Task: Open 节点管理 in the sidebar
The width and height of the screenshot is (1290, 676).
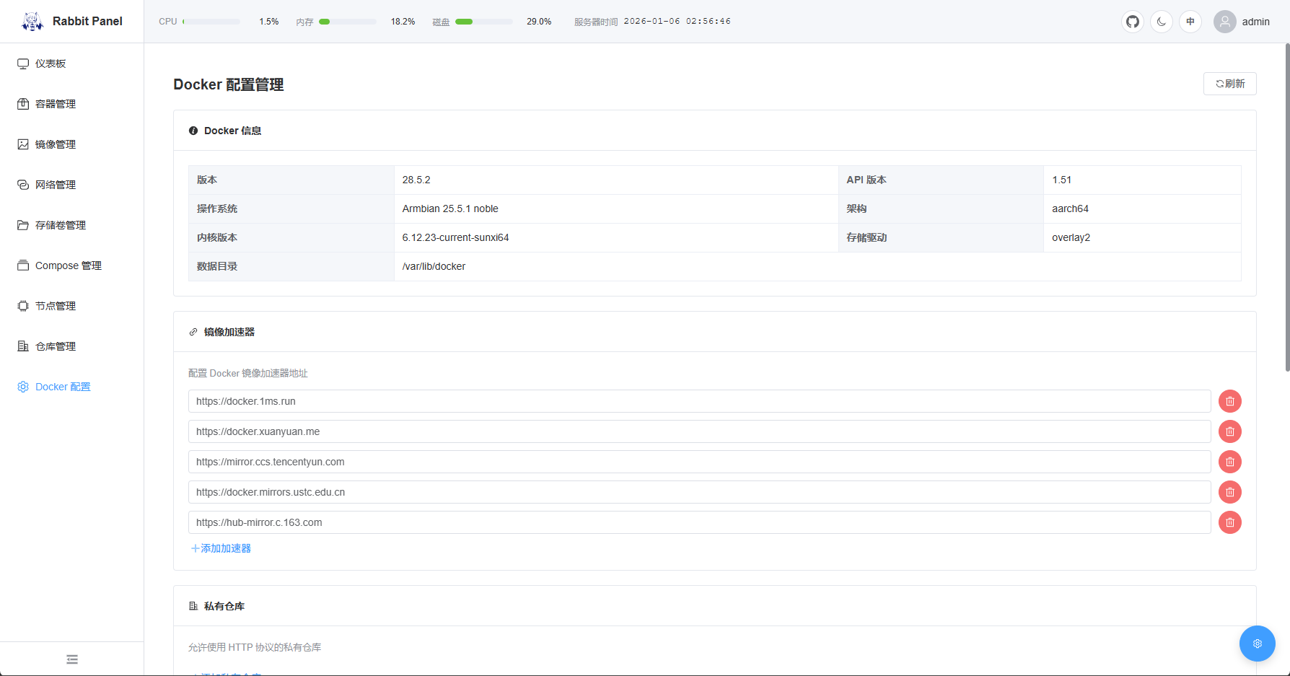Action: pyautogui.click(x=72, y=306)
